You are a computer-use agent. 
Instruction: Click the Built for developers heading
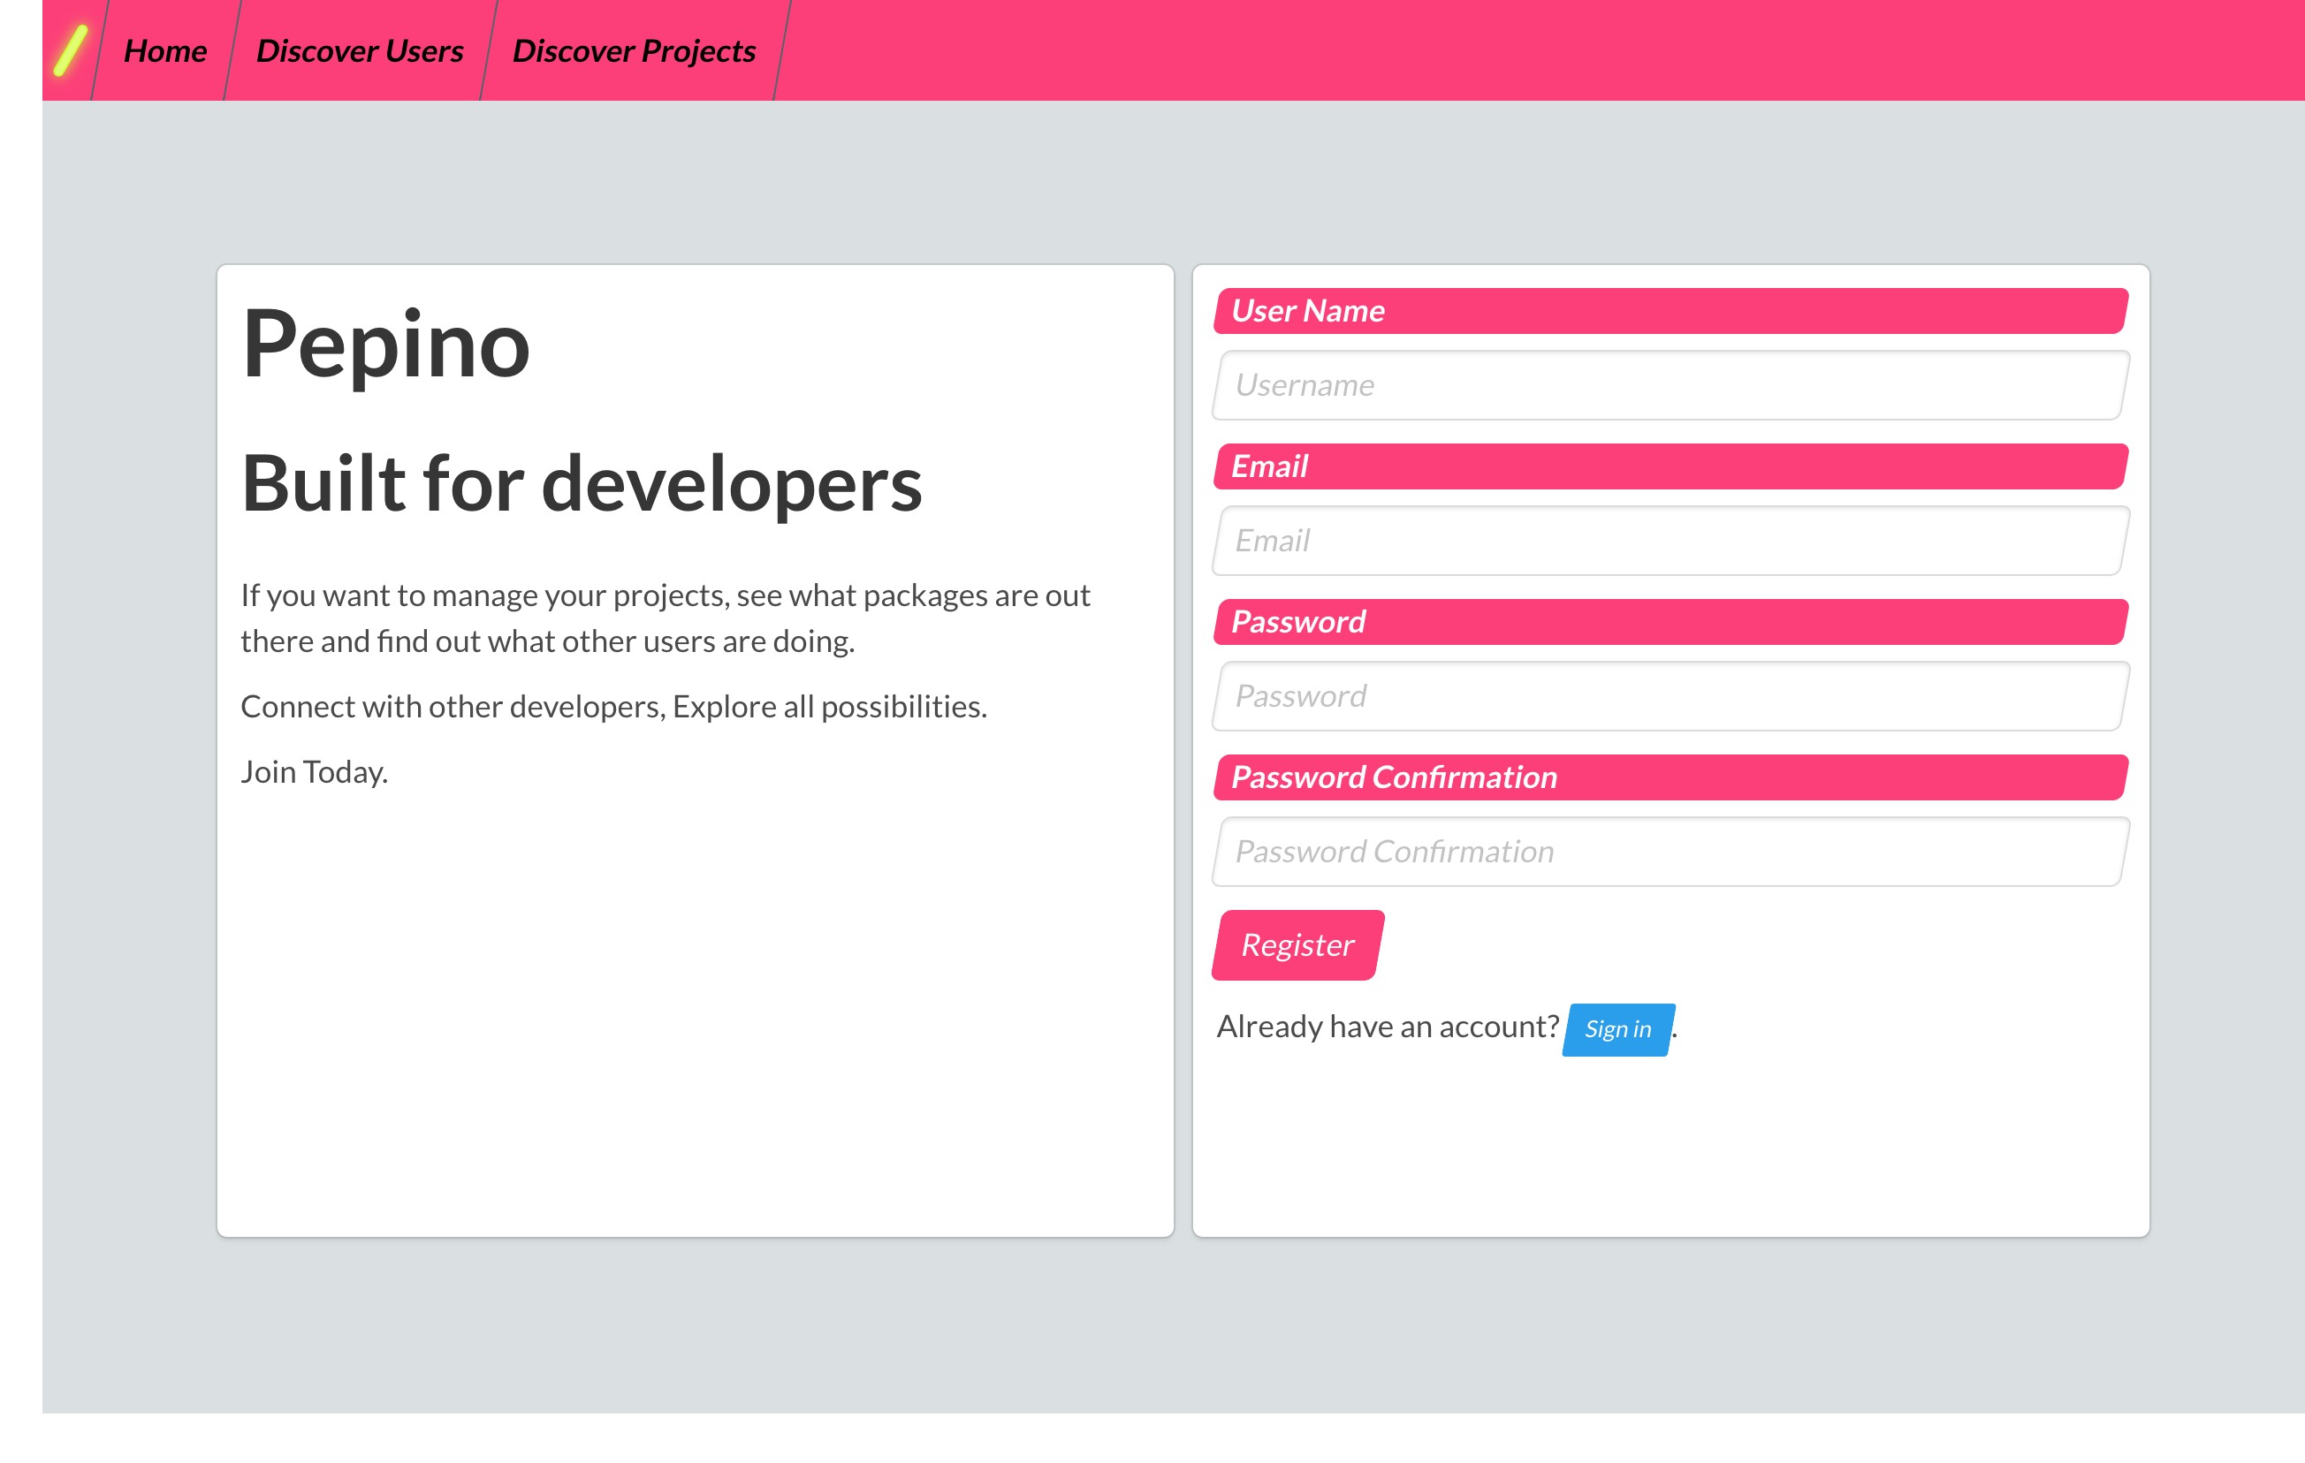582,484
